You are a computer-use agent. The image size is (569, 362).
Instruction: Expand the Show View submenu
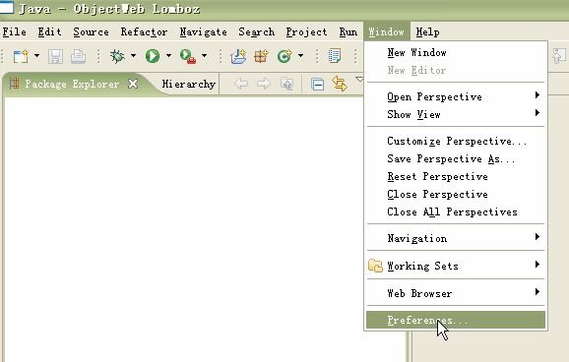456,115
